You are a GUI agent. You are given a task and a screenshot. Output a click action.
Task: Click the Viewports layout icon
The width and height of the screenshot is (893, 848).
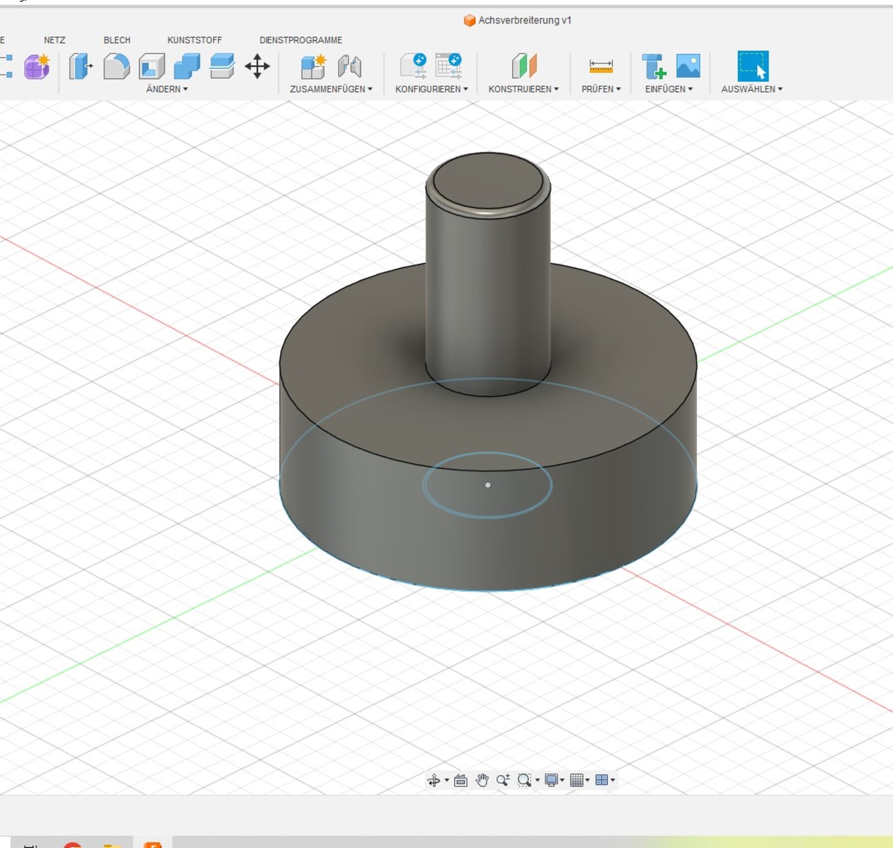click(x=602, y=780)
